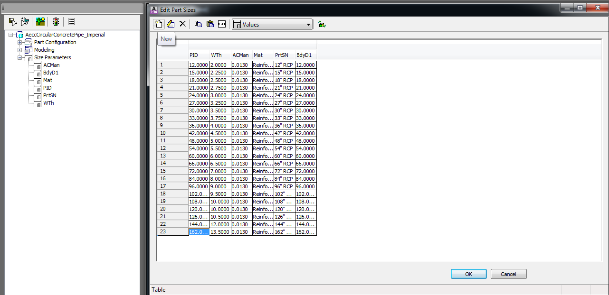Click the list options icon on the left toolbar

(72, 21)
